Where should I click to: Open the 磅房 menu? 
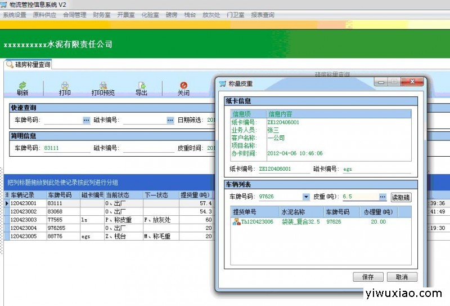172,15
